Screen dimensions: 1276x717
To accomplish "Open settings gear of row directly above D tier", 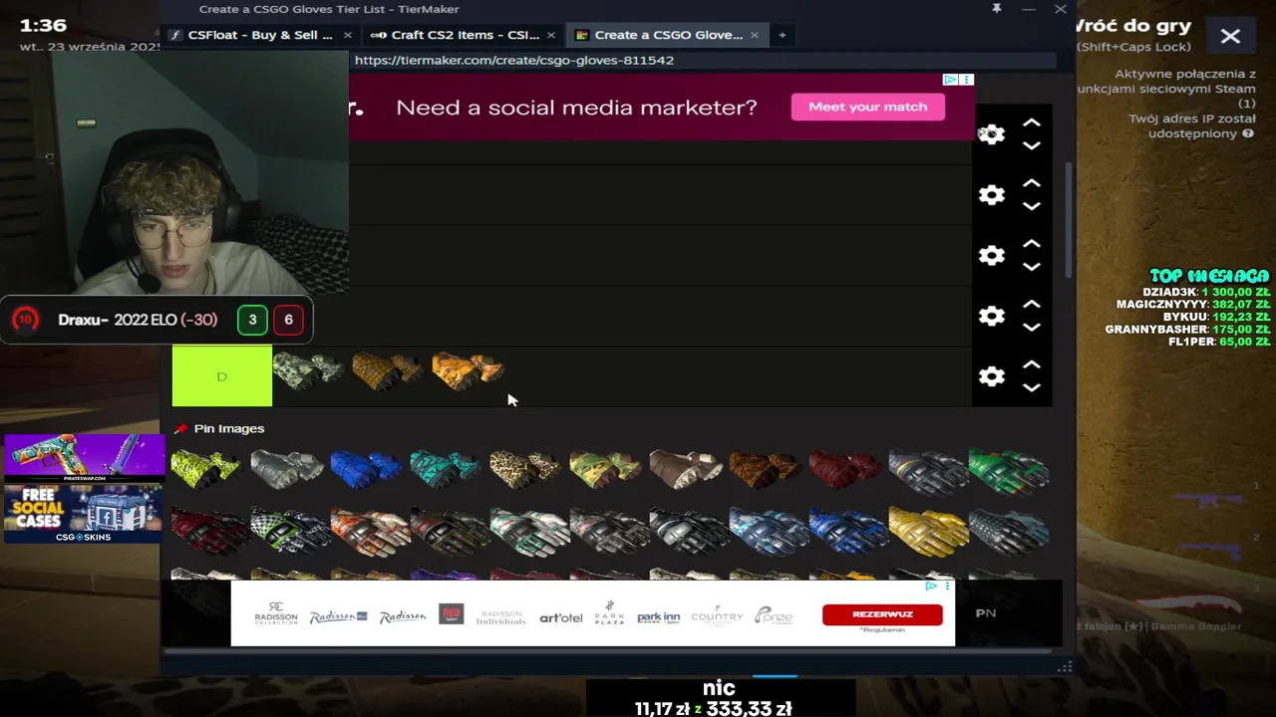I will [x=991, y=316].
